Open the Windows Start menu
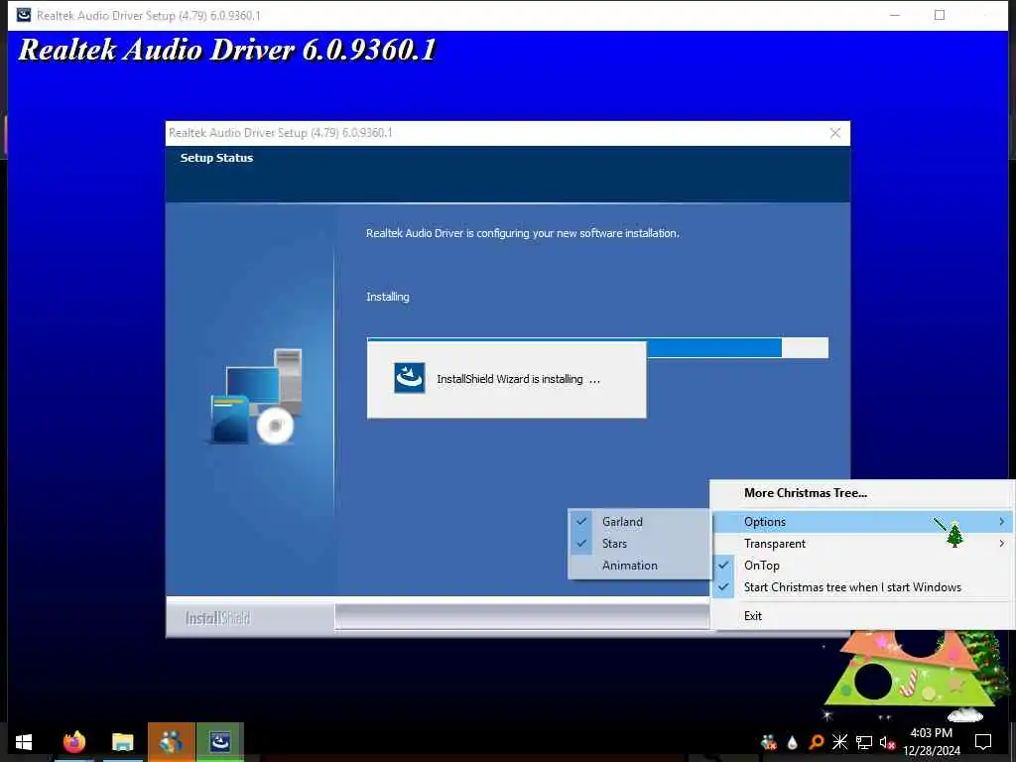Viewport: 1016px width, 762px height. [24, 742]
